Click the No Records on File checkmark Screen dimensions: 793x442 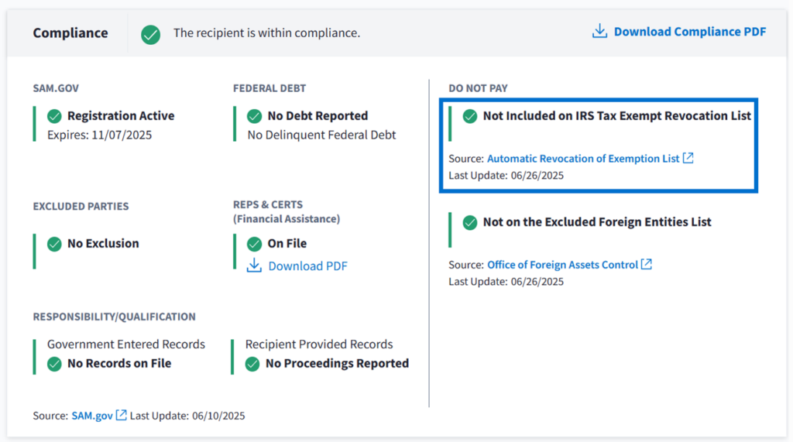click(x=54, y=364)
